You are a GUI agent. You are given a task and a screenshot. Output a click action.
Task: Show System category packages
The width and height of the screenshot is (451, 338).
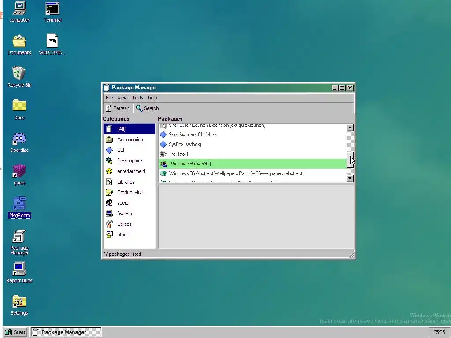tap(129, 213)
